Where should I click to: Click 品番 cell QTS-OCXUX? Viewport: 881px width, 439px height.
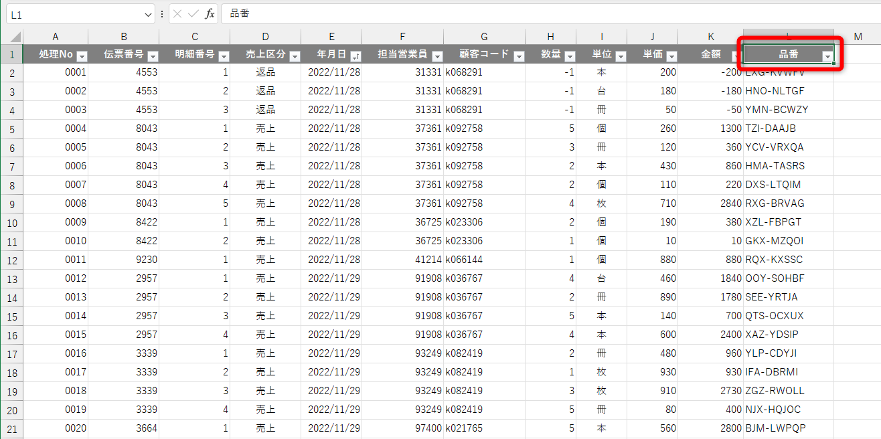pyautogui.click(x=789, y=316)
